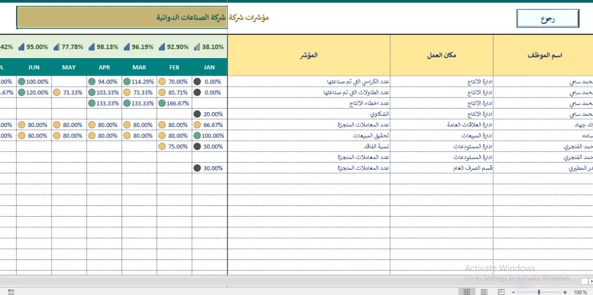Click the green circle icon beside 166.67%
The width and height of the screenshot is (593, 295).
[162, 103]
